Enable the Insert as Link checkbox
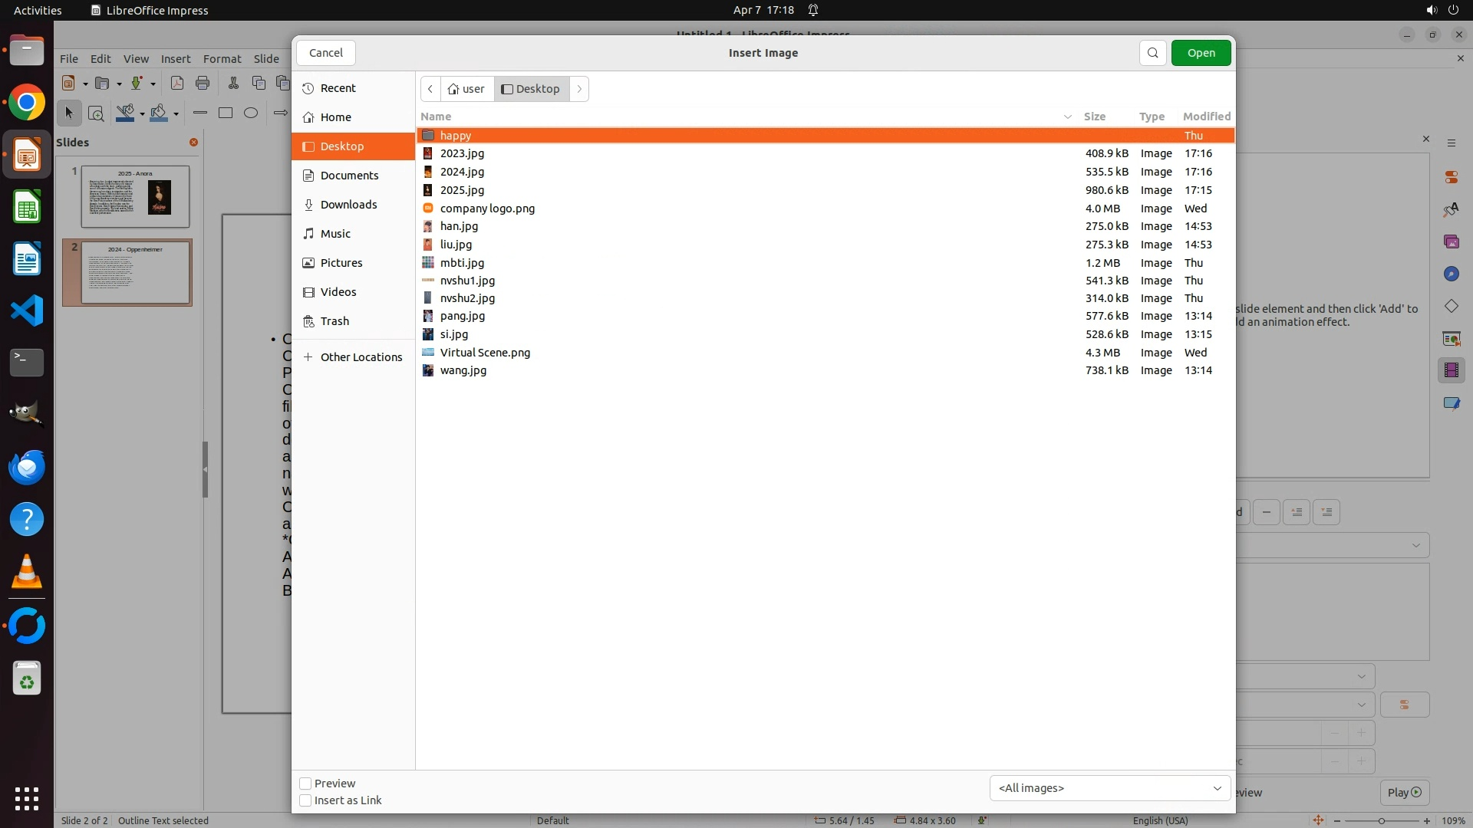 click(x=305, y=800)
